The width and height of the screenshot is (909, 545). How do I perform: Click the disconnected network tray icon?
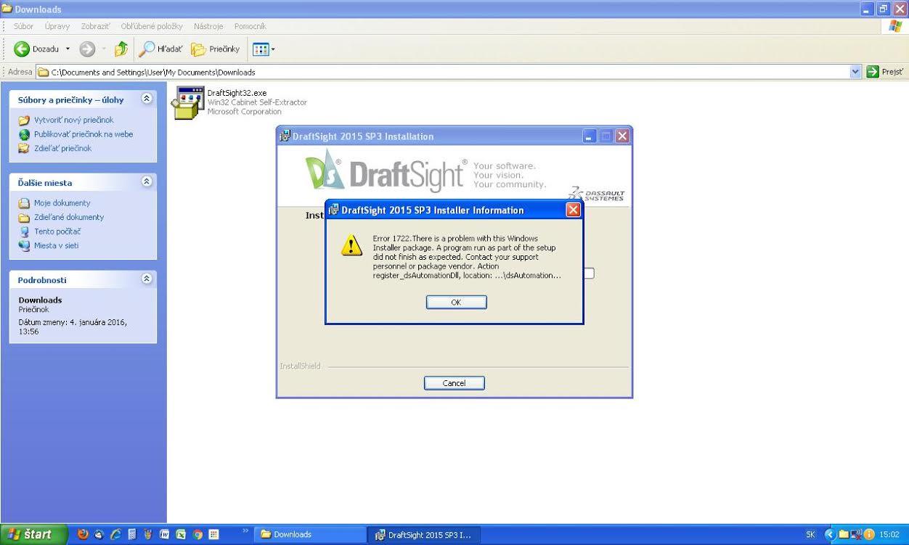[x=856, y=535]
